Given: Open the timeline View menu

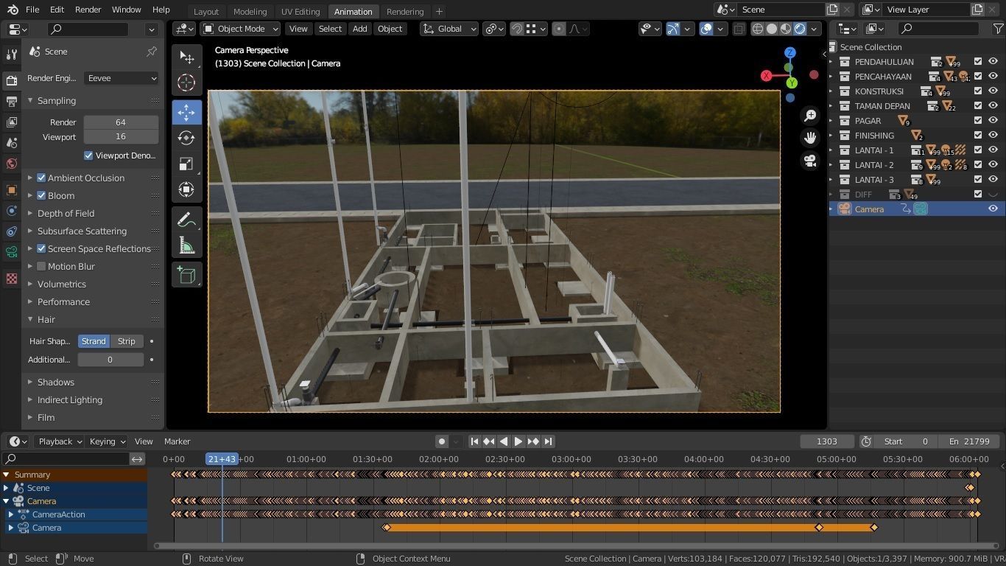Looking at the screenshot, I should tap(144, 441).
